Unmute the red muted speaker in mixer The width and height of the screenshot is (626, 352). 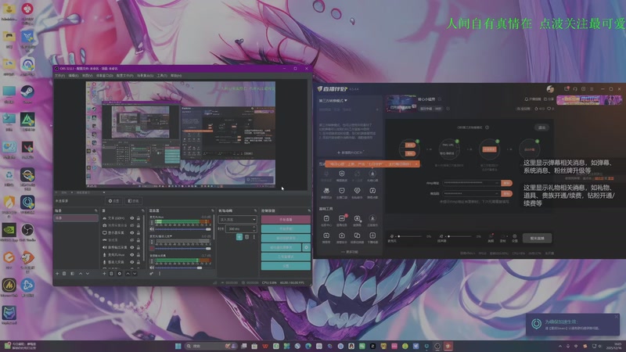point(152,248)
